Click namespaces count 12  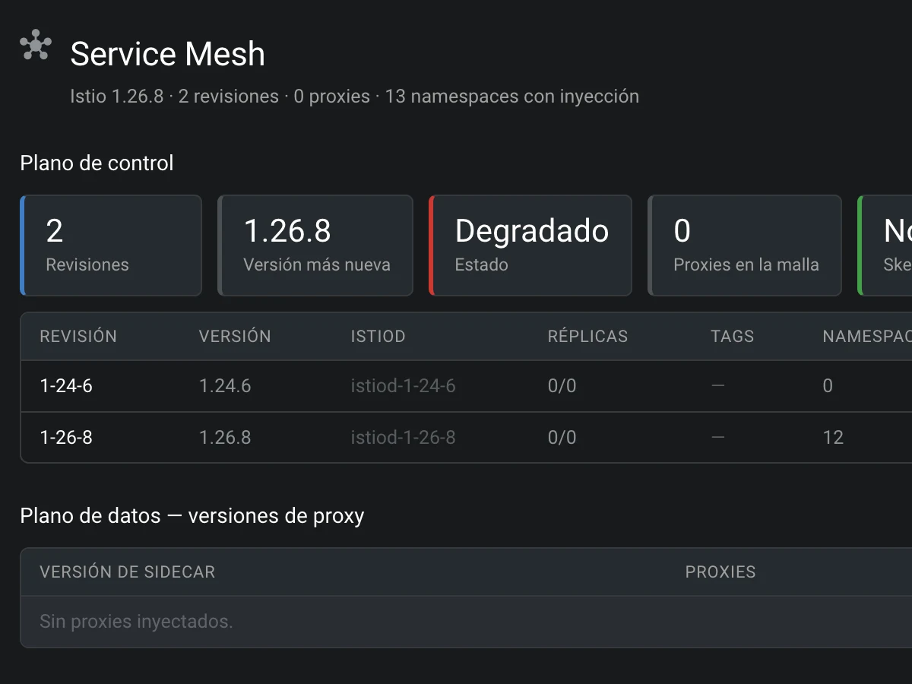[x=833, y=438]
